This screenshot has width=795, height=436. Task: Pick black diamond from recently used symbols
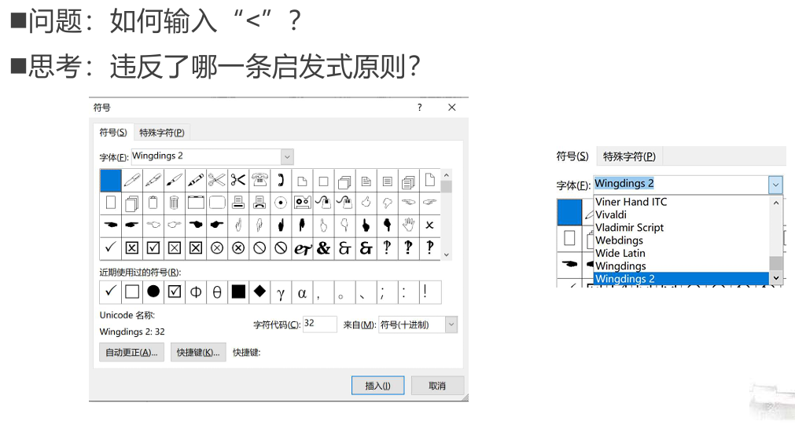(259, 291)
